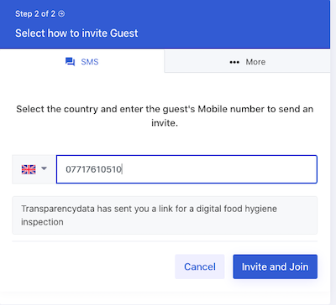Click the blue dialog header bar
Screen dimensions: 336x305
tap(165, 24)
